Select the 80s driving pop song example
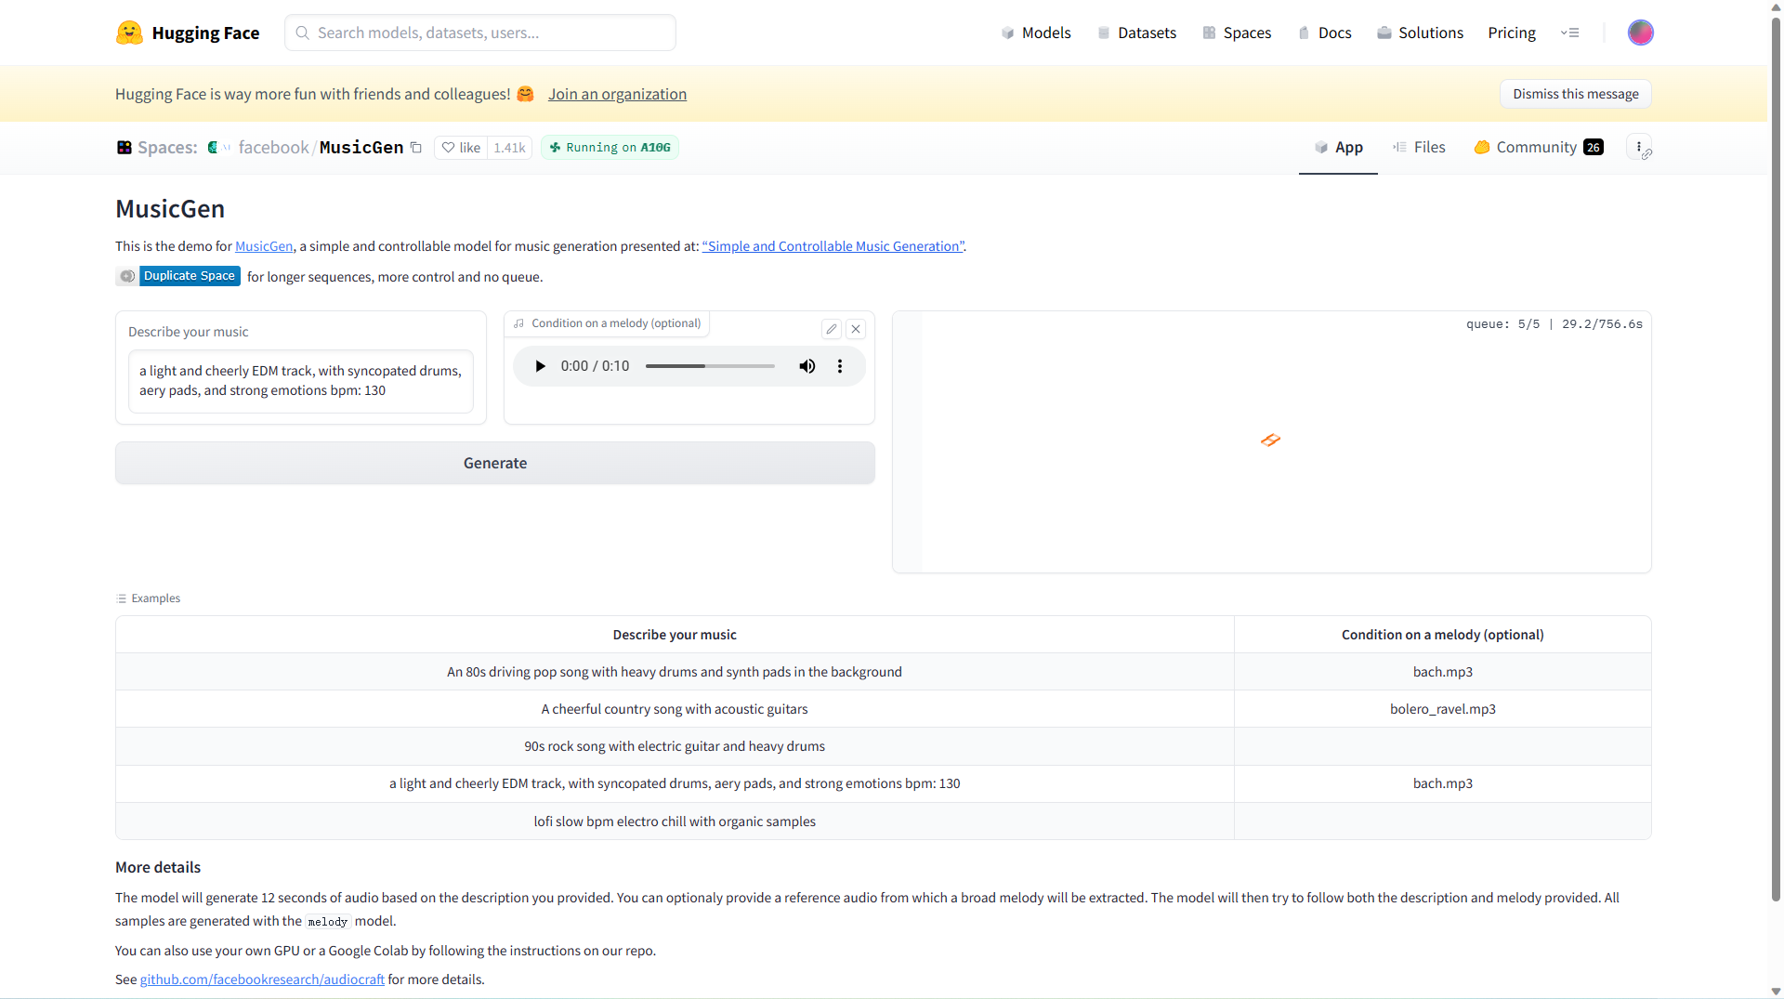Viewport: 1784px width, 999px height. 675,672
